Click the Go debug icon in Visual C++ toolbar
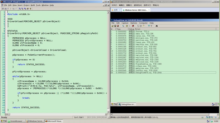The height and width of the screenshot is (123, 220). point(13,9)
